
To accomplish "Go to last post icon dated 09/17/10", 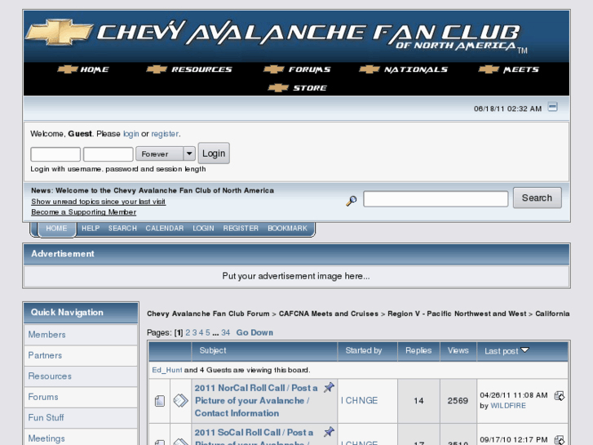I will (560, 440).
